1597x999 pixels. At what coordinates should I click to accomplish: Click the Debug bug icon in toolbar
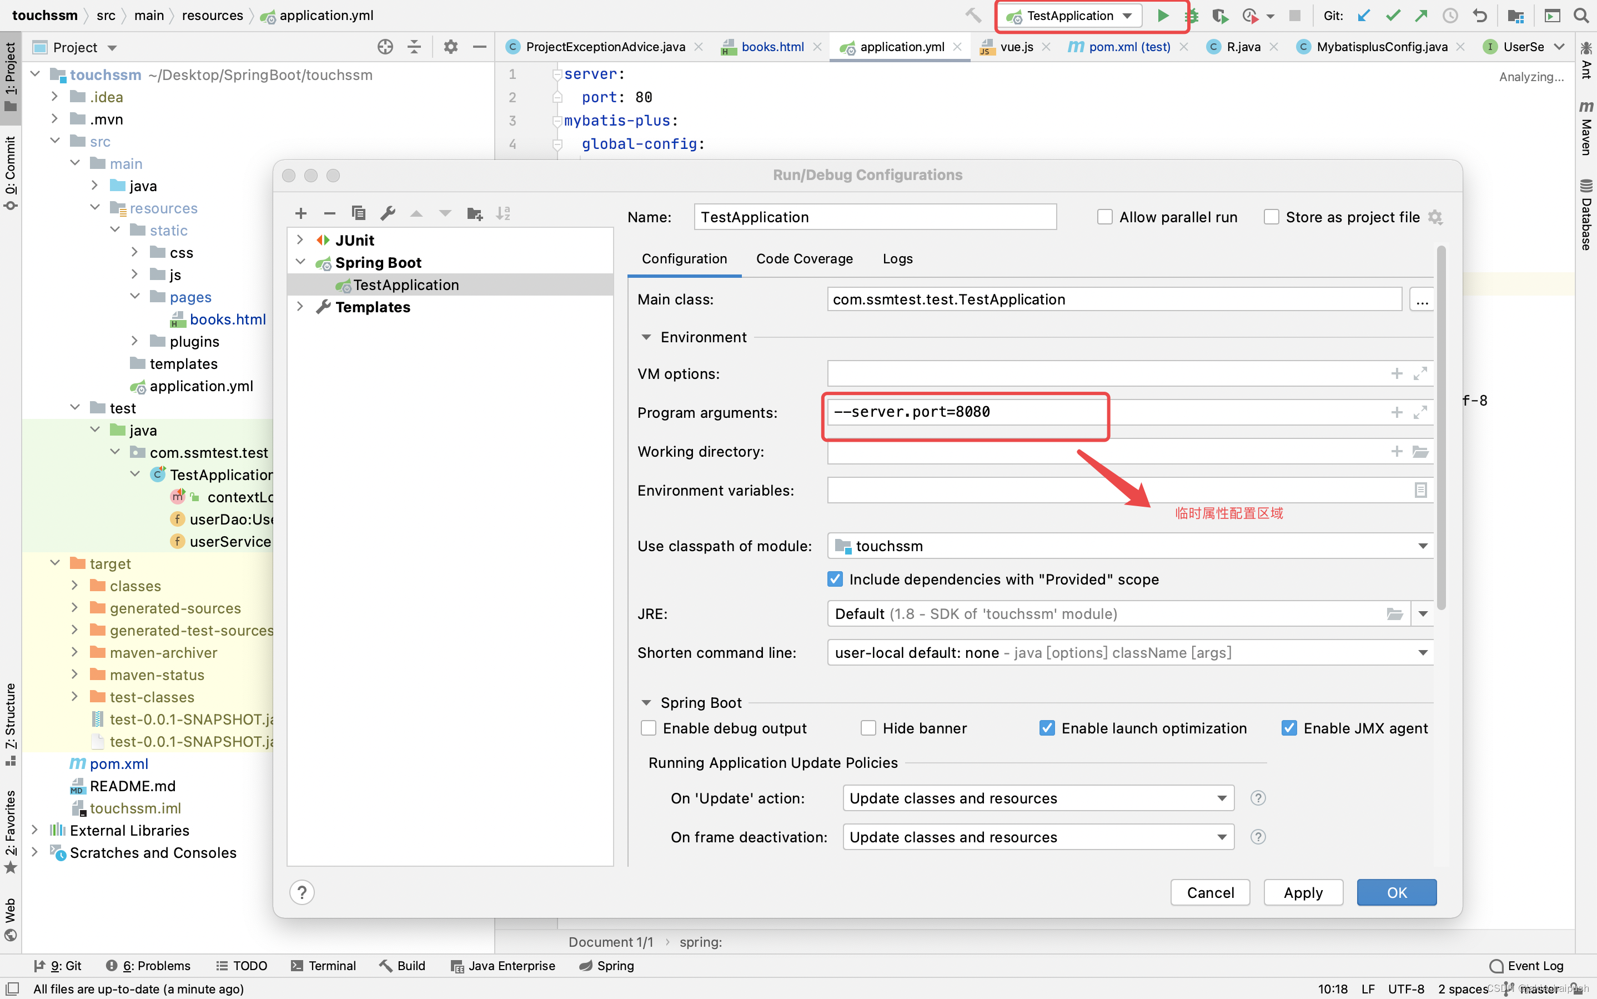coord(1193,15)
